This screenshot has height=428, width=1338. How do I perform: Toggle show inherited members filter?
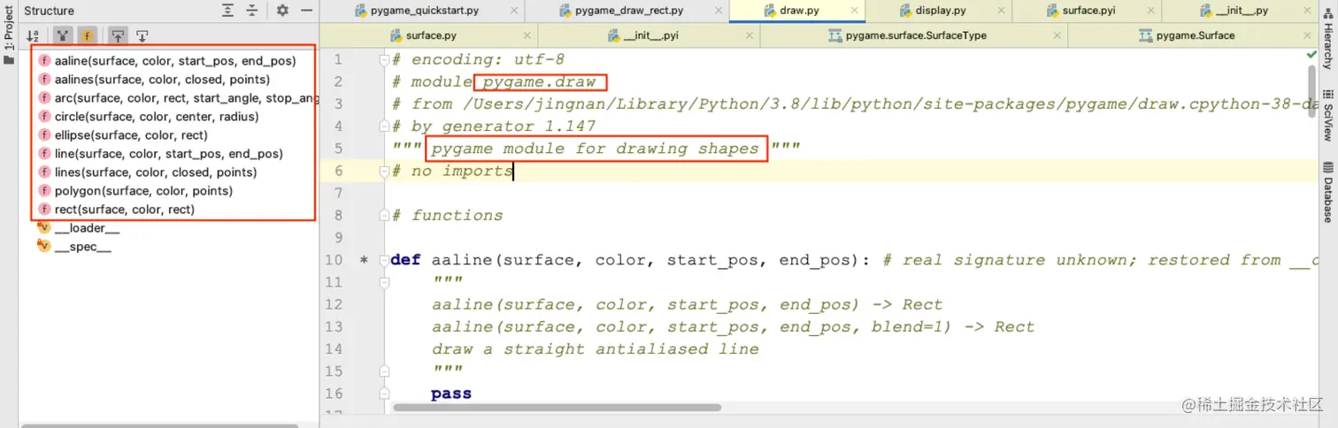coord(63,36)
